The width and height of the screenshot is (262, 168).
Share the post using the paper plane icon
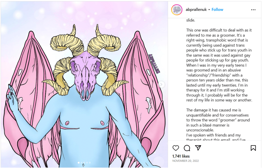(x=198, y=148)
